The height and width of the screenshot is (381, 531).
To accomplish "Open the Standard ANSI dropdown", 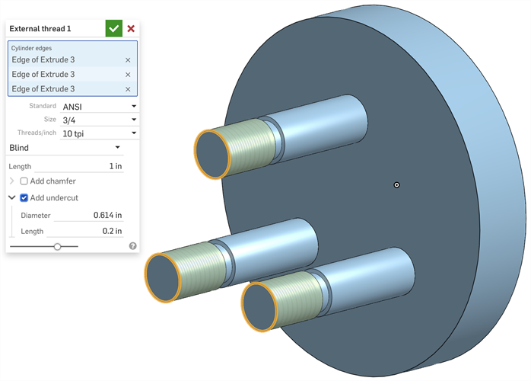I will pos(99,107).
